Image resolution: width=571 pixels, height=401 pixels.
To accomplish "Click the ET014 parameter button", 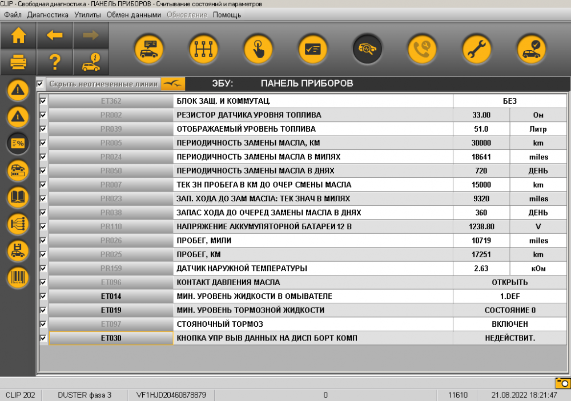I will click(111, 296).
